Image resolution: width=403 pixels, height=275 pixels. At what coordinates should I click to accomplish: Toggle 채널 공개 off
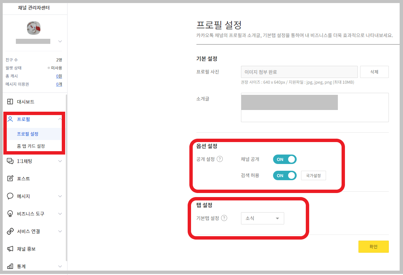tap(285, 159)
